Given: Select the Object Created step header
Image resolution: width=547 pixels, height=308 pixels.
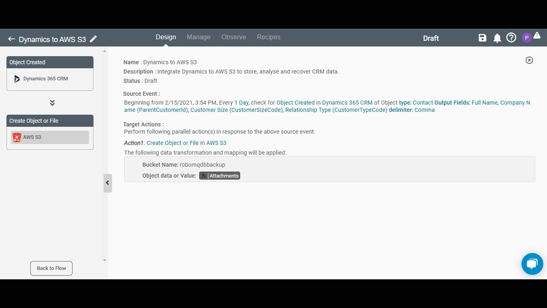Looking at the screenshot, I should pyautogui.click(x=50, y=62).
